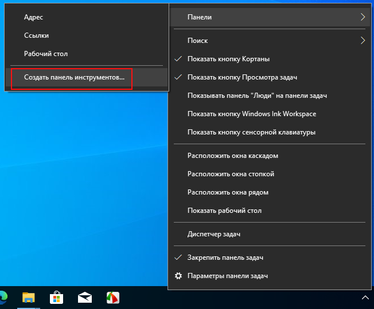Expand the "Поиск" submenu arrow

[363, 41]
